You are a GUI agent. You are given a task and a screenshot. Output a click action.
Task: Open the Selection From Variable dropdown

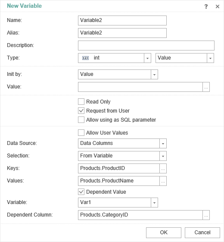coord(163,156)
